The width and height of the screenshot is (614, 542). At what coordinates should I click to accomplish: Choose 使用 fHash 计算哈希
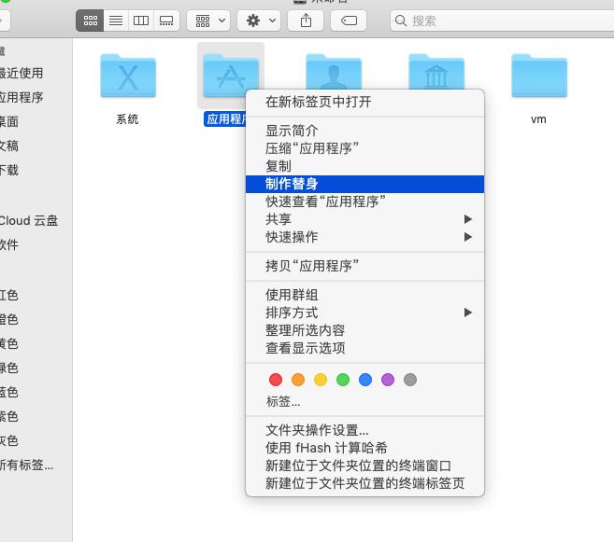[365, 448]
